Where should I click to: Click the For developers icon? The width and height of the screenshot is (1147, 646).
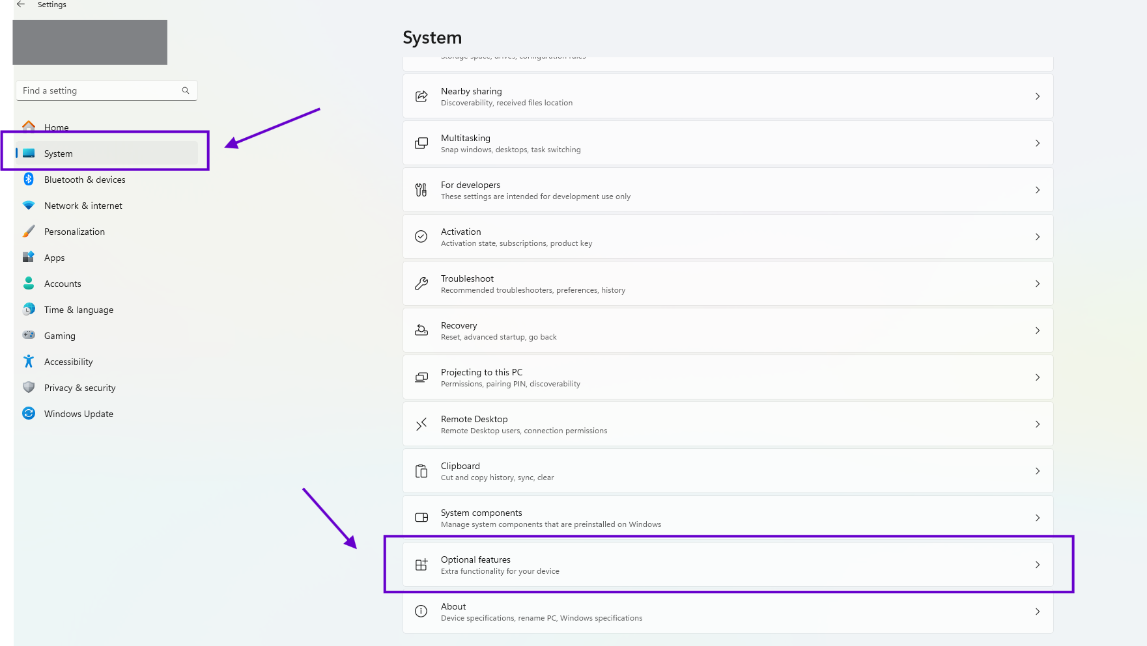[421, 189]
